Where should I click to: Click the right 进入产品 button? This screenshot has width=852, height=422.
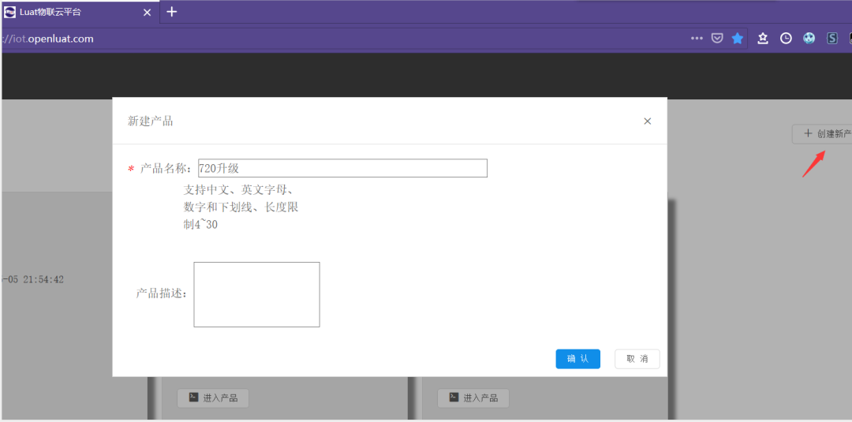473,398
